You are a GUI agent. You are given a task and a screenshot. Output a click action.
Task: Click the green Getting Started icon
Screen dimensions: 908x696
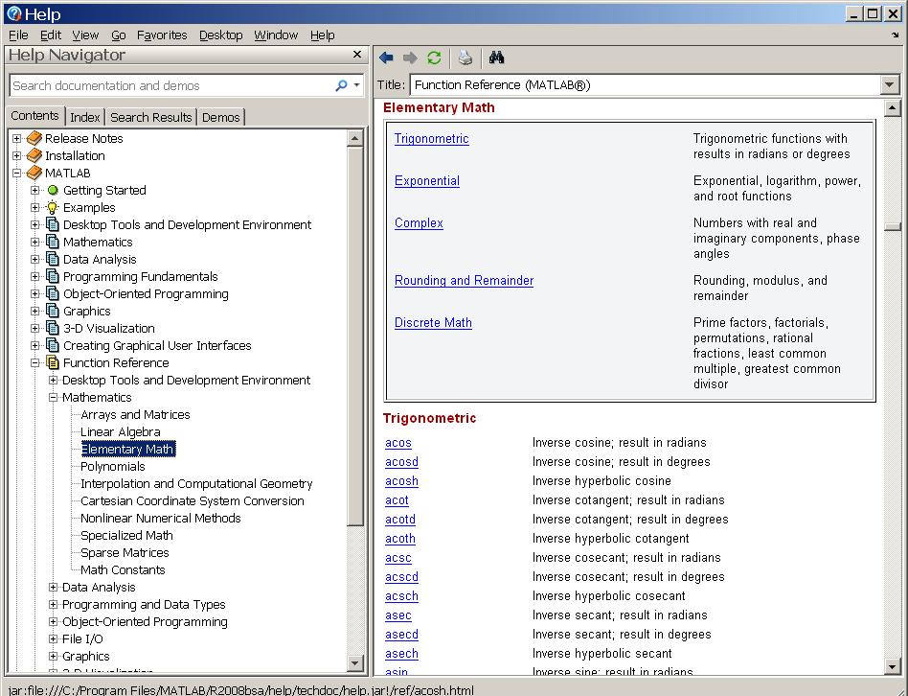pos(53,190)
